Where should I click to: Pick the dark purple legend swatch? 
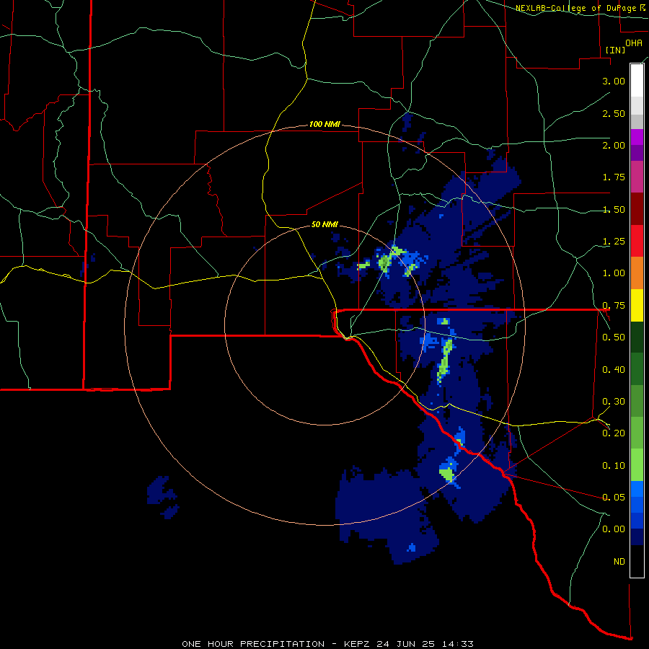click(x=637, y=153)
